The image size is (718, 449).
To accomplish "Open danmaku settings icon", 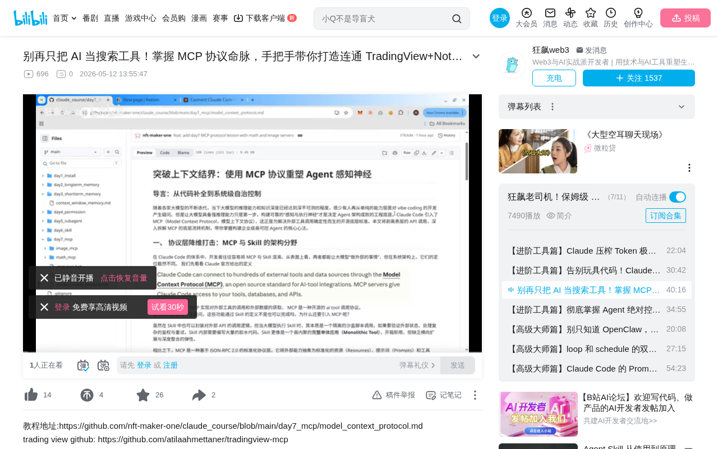I will click(103, 365).
